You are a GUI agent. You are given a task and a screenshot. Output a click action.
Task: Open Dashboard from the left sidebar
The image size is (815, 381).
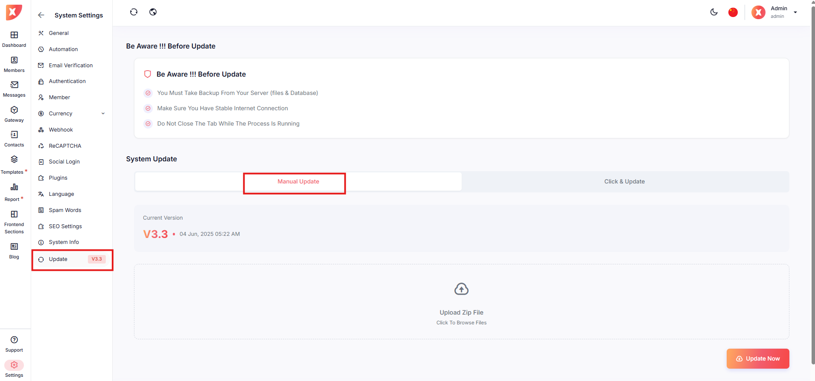[14, 39]
